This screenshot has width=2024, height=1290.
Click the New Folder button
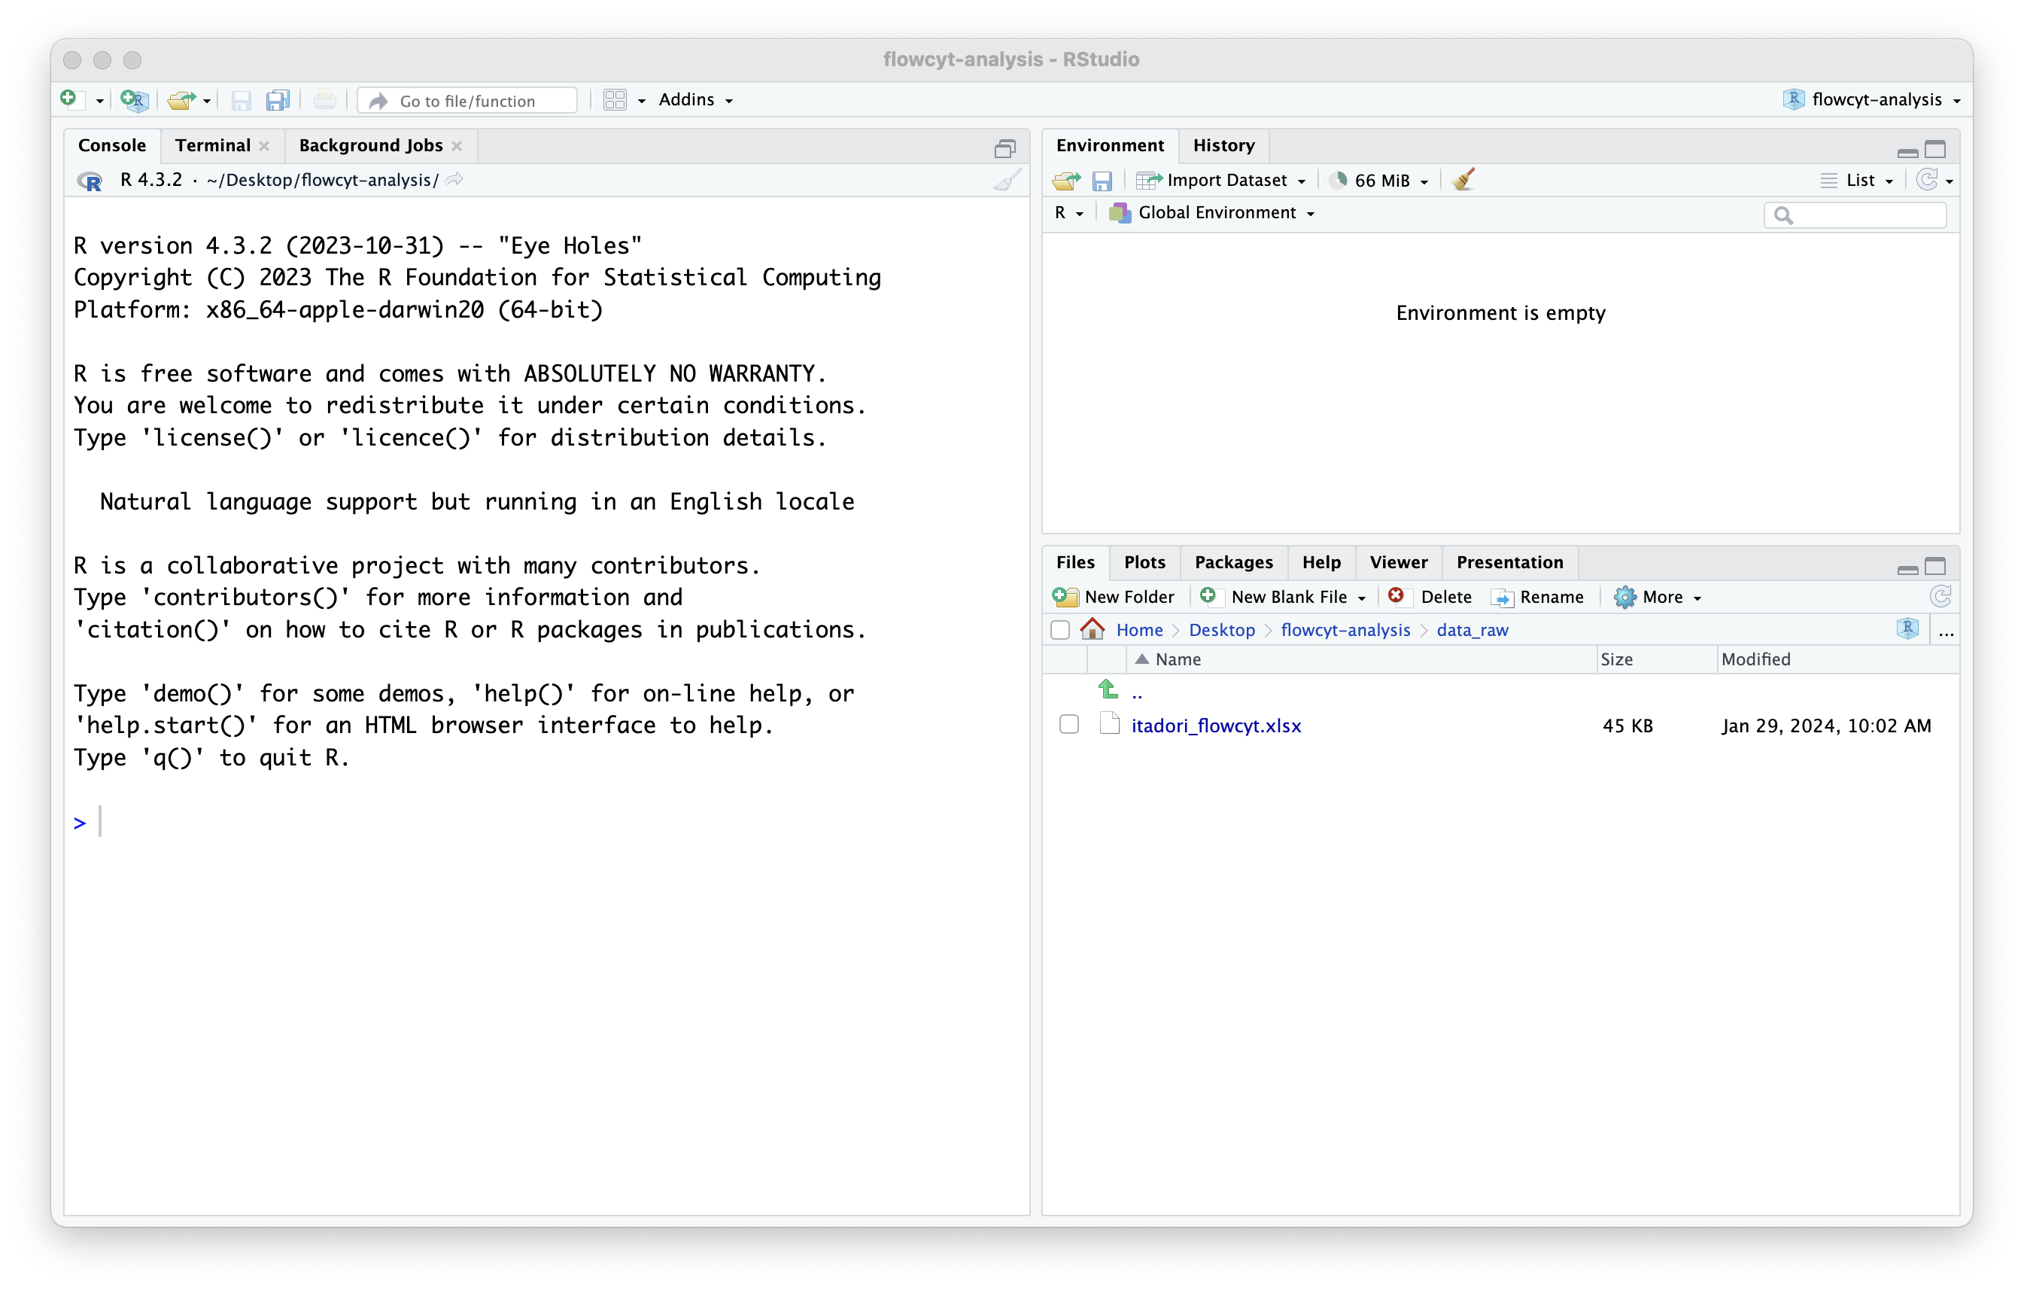tap(1114, 596)
